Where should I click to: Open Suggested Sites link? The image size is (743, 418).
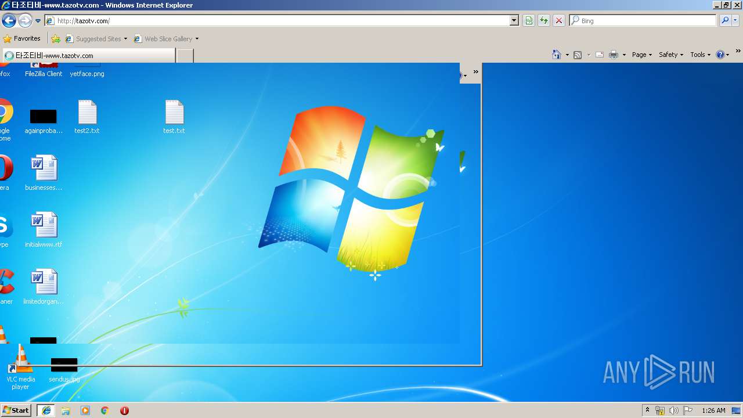(96, 39)
